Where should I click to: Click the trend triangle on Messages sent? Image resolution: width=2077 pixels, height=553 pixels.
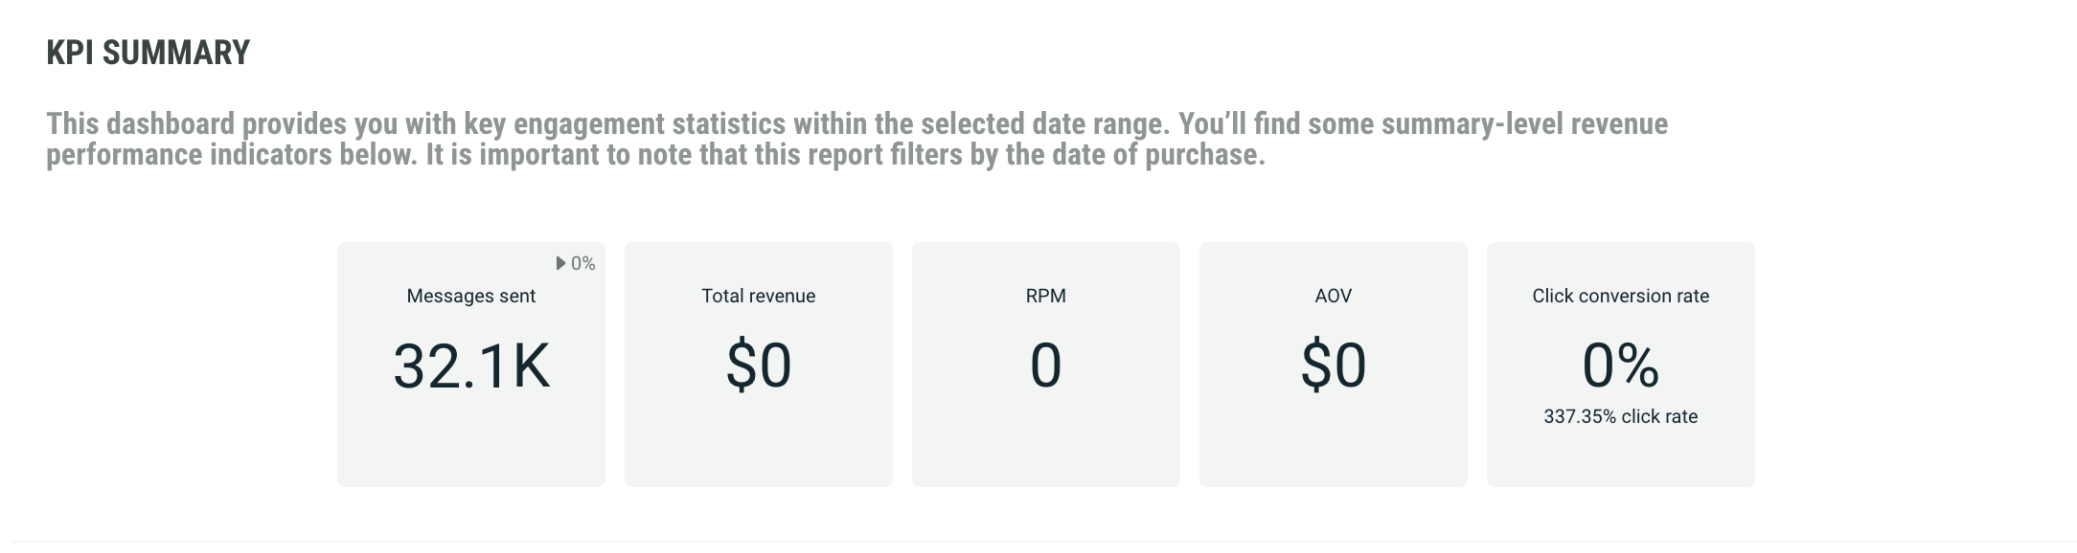(x=561, y=263)
